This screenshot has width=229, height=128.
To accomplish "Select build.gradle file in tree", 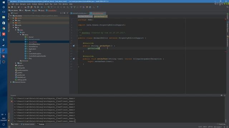I will click(21, 68).
